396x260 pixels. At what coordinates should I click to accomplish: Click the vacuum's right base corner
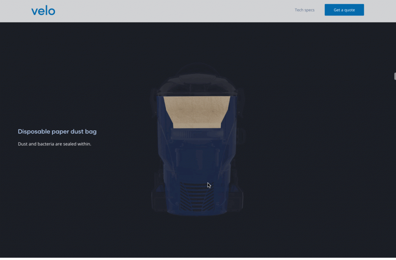(235, 201)
